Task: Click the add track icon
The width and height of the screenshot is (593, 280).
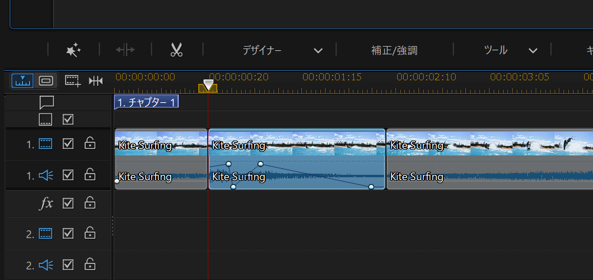Action: click(x=72, y=80)
